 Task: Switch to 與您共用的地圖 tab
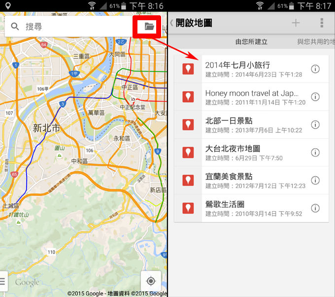(x=316, y=41)
